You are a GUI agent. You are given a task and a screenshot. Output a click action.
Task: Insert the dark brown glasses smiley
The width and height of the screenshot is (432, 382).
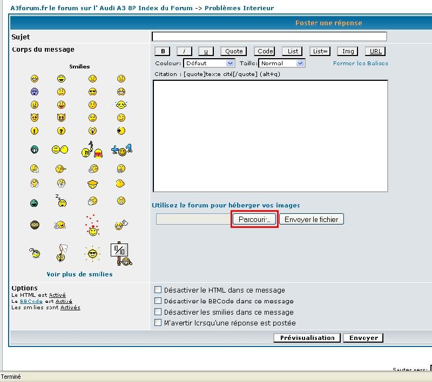click(x=35, y=225)
